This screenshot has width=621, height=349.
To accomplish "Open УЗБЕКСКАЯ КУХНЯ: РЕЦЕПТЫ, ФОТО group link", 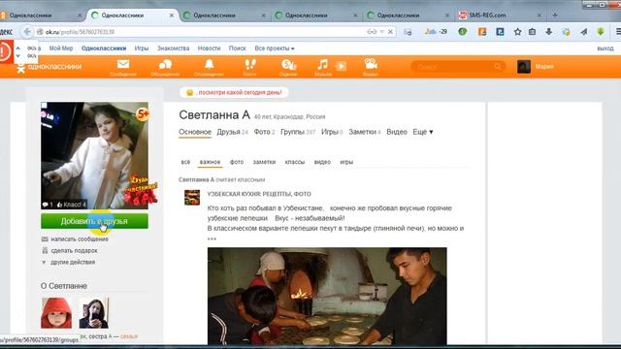I will (259, 194).
